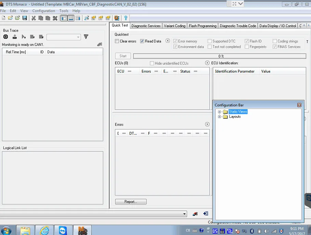Viewport: 311px width, 235px height.
Task: Click the Quicktest progress bar
Action: [219, 56]
